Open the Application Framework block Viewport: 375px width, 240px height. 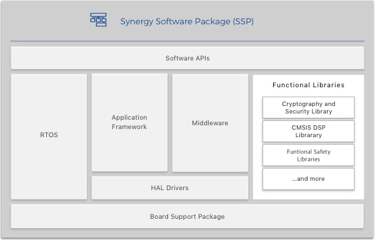coord(129,122)
